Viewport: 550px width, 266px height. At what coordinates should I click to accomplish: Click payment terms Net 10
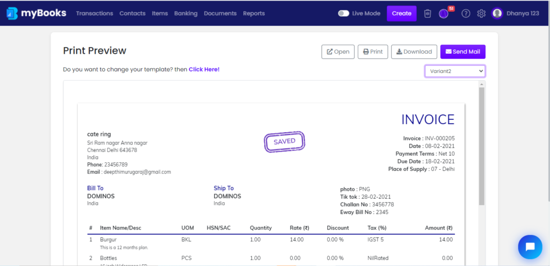tap(446, 154)
